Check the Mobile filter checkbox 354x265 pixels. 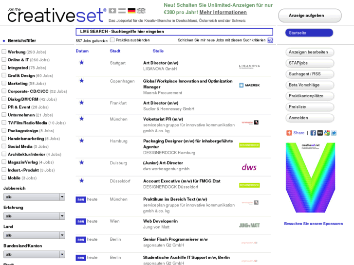4,177
